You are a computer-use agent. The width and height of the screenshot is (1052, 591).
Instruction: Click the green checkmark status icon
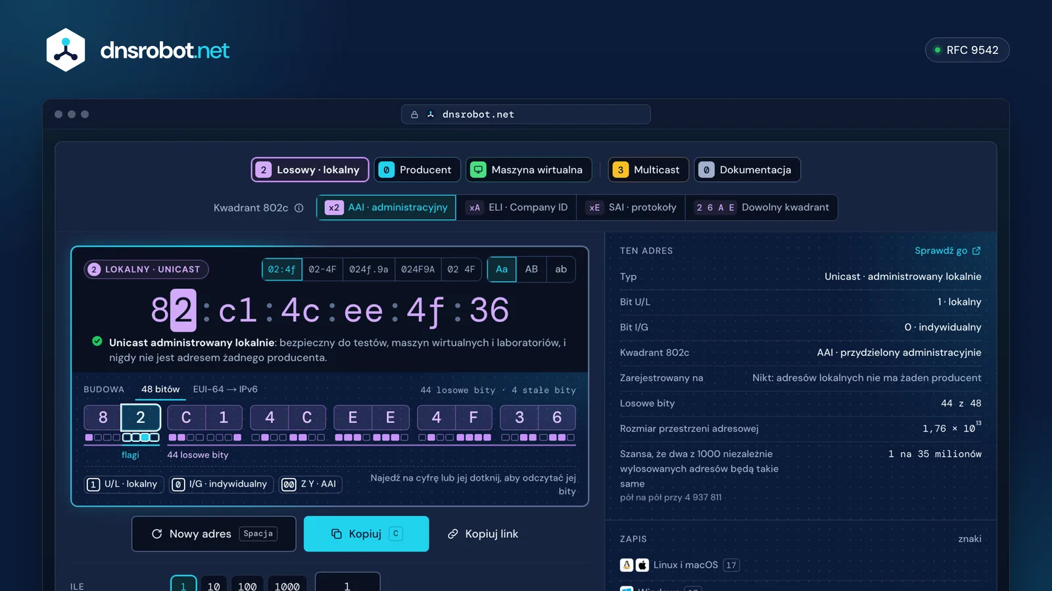(97, 341)
